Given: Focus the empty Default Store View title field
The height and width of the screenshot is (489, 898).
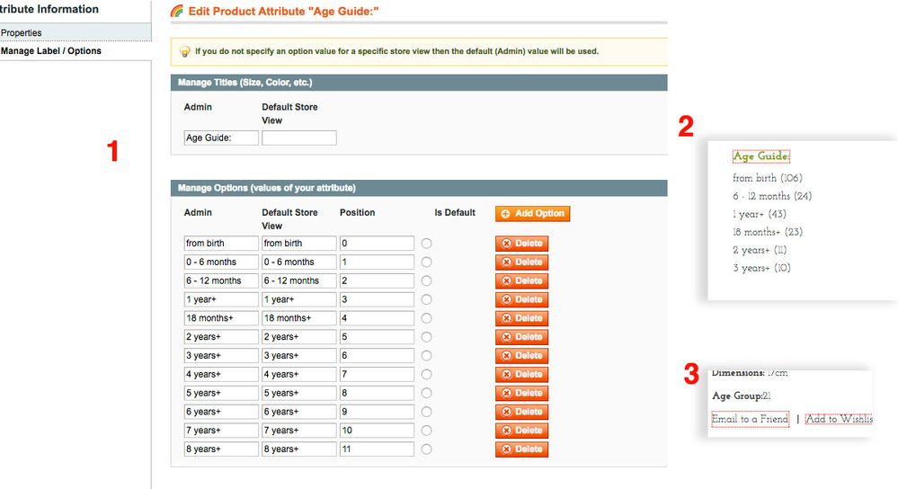Looking at the screenshot, I should (298, 138).
